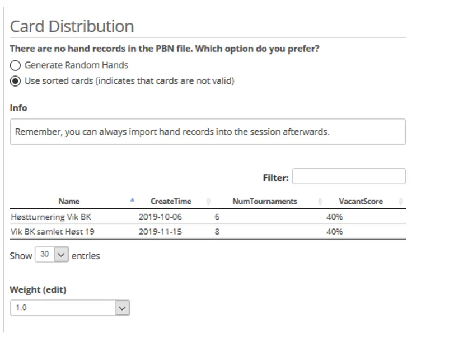Select the Generate Random Hands option
449x348 pixels.
point(15,65)
